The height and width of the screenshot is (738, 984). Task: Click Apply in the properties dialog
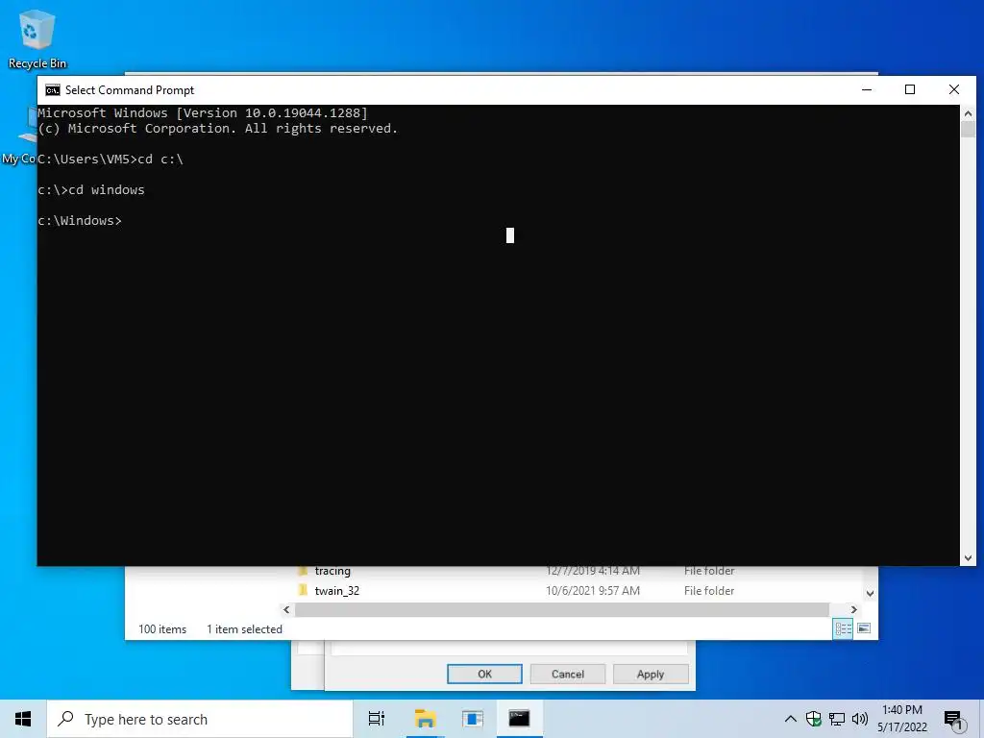point(651,674)
